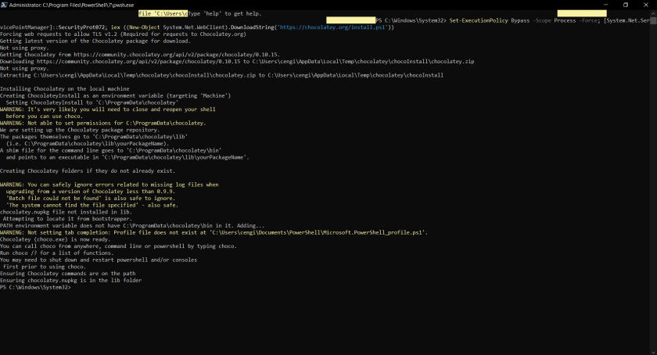657x355 pixels.
Task: Click the 'Creating Chocolatey folders' output line
Action: click(88, 170)
